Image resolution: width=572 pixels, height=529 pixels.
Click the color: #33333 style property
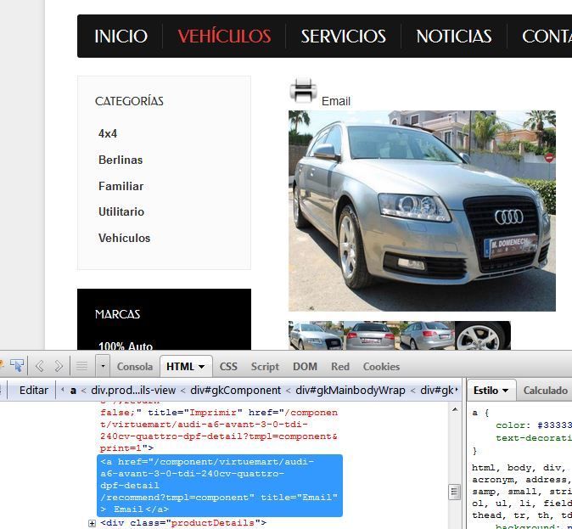[533, 425]
